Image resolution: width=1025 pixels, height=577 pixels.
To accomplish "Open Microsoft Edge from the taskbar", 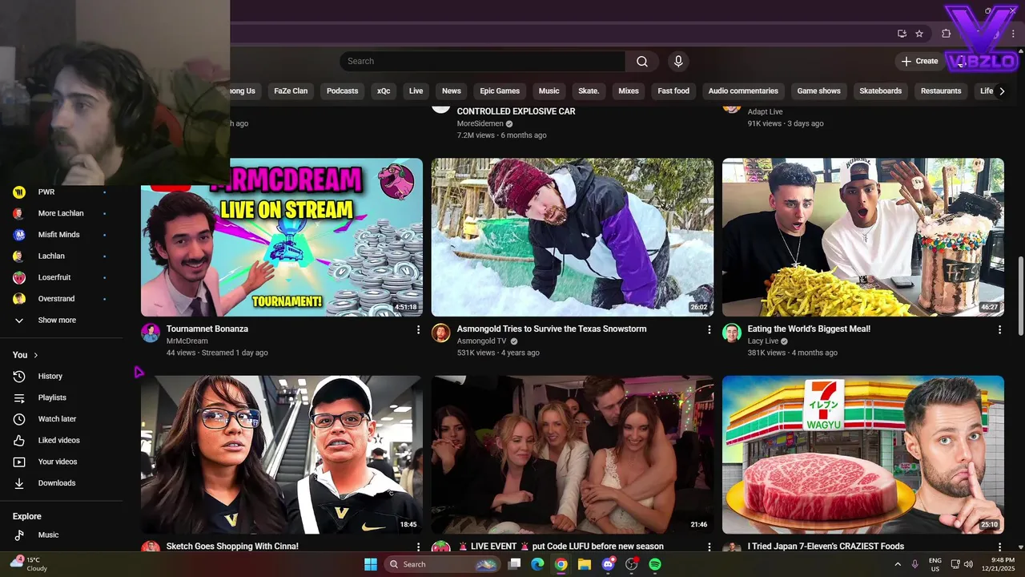I will coord(537,564).
